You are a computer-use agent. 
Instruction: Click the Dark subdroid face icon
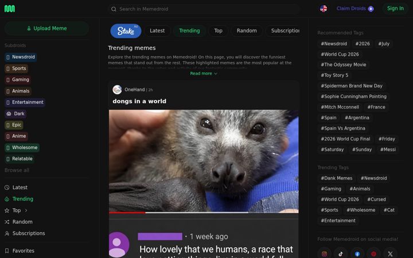point(9,114)
